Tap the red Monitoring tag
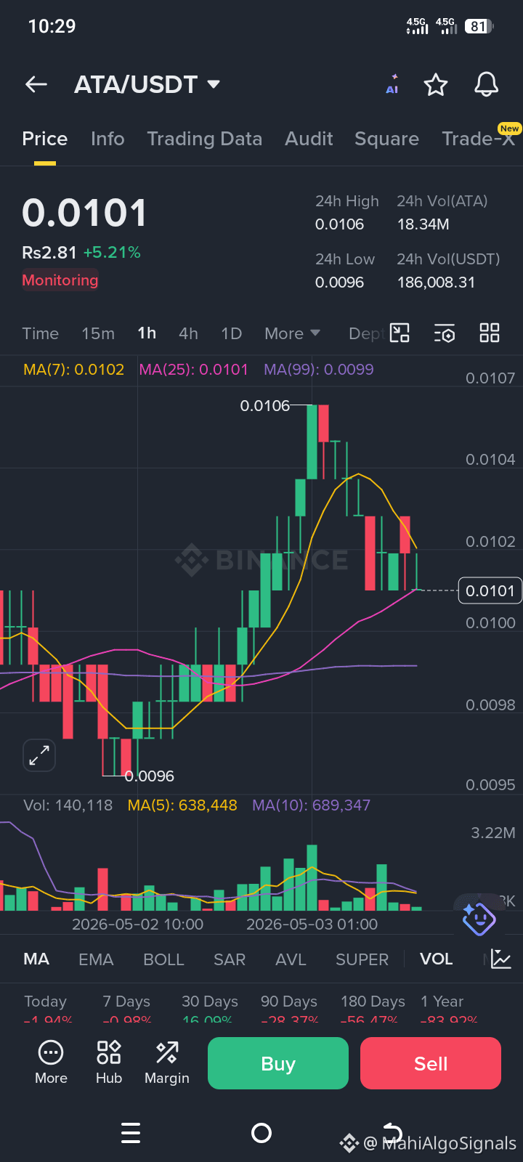The image size is (523, 1162). click(60, 280)
